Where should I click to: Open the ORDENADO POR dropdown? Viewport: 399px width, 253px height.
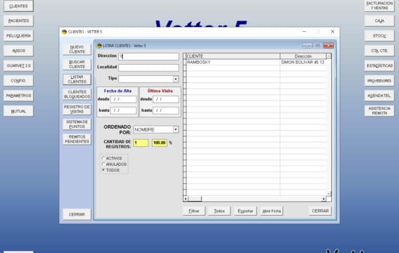click(x=176, y=129)
